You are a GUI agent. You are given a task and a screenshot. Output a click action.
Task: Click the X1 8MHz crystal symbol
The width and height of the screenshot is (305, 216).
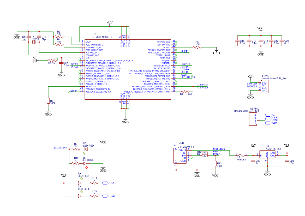point(34,42)
